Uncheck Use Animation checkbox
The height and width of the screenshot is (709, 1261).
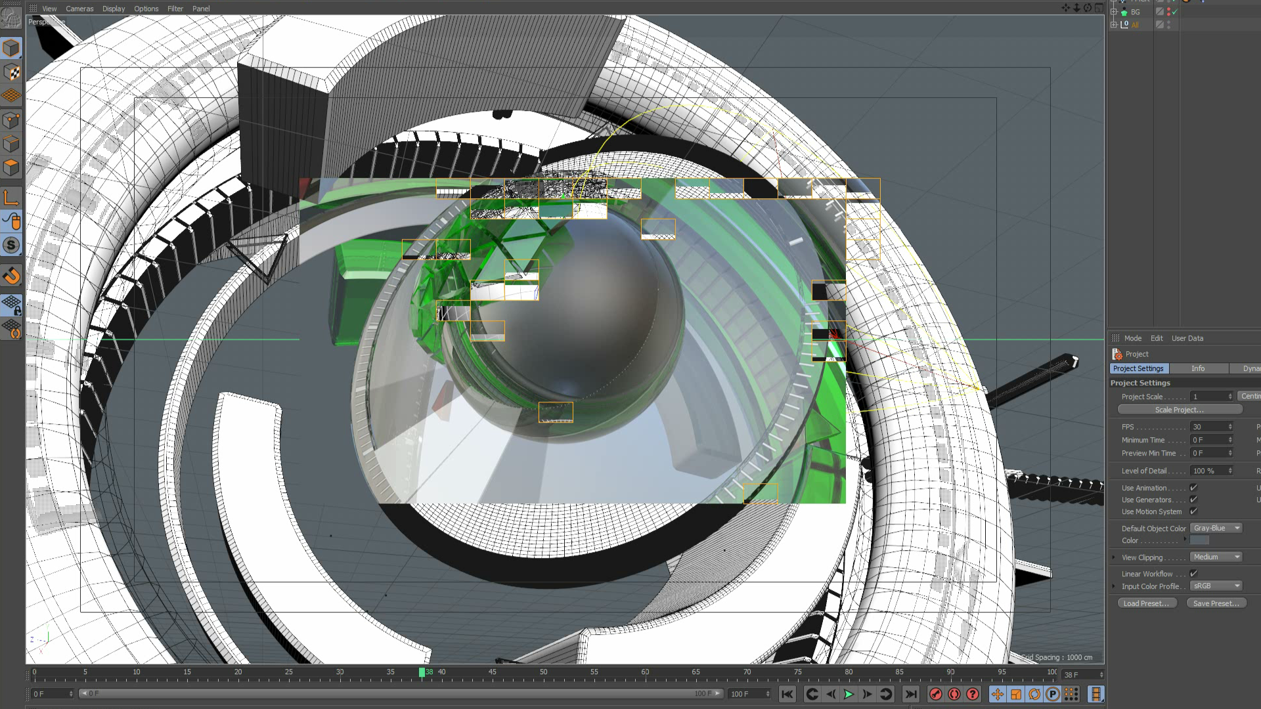[1193, 488]
